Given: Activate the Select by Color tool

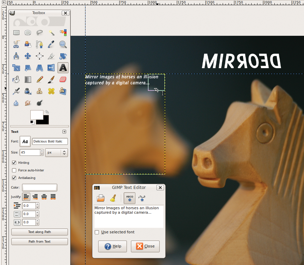Looking at the screenshot, I should tap(63, 32).
